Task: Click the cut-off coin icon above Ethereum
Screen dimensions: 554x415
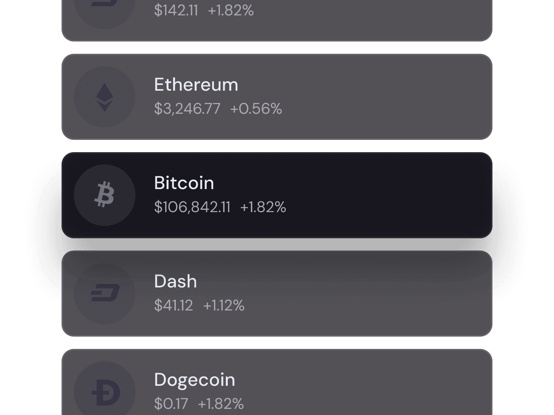Action: point(104,8)
